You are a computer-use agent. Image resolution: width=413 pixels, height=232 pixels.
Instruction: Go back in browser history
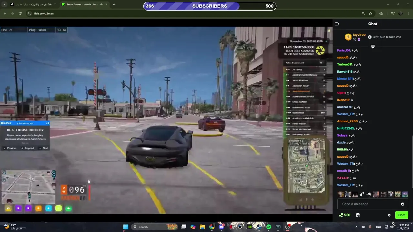[x=5, y=14]
